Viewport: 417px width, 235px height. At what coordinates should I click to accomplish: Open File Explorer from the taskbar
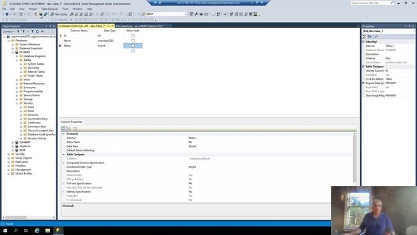pos(48,230)
